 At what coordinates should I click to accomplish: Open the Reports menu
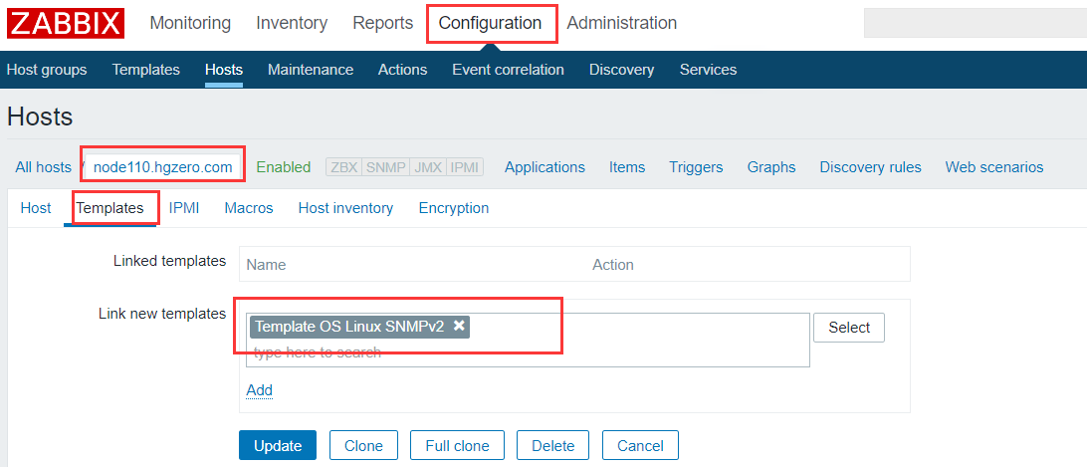coord(382,23)
